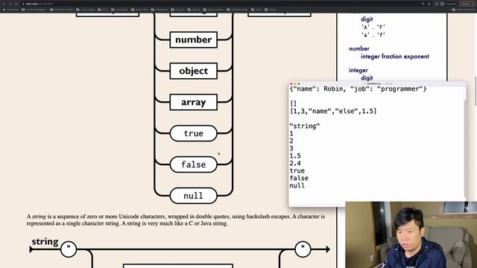The height and width of the screenshot is (268, 477).
Task: Click the 'array' box in value diagram
Action: 194,102
